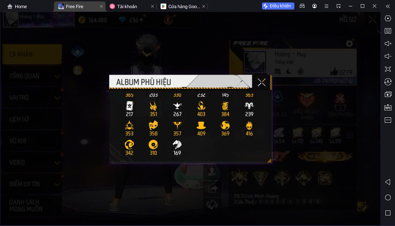Close the Album Phù Hiệu popup
Viewport: 395px width, 226px height.
(262, 82)
